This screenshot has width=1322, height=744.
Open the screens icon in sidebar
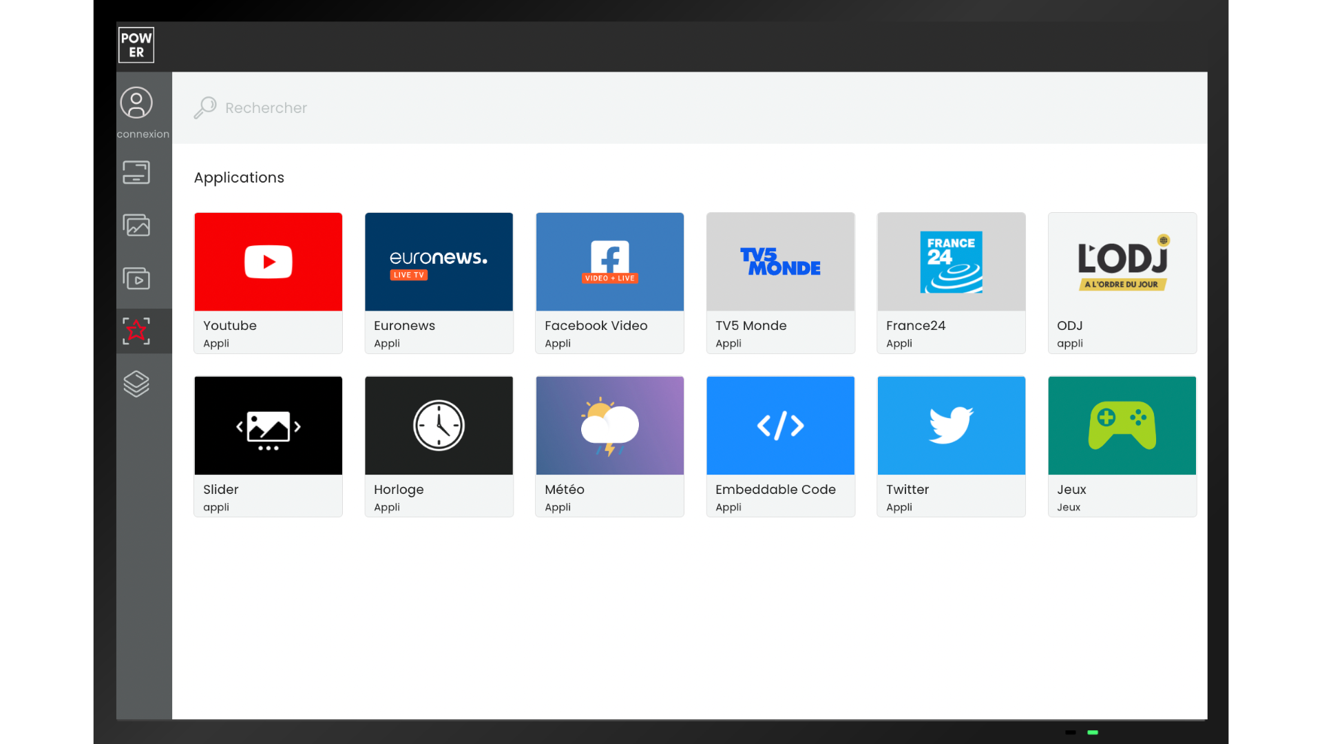pos(136,172)
